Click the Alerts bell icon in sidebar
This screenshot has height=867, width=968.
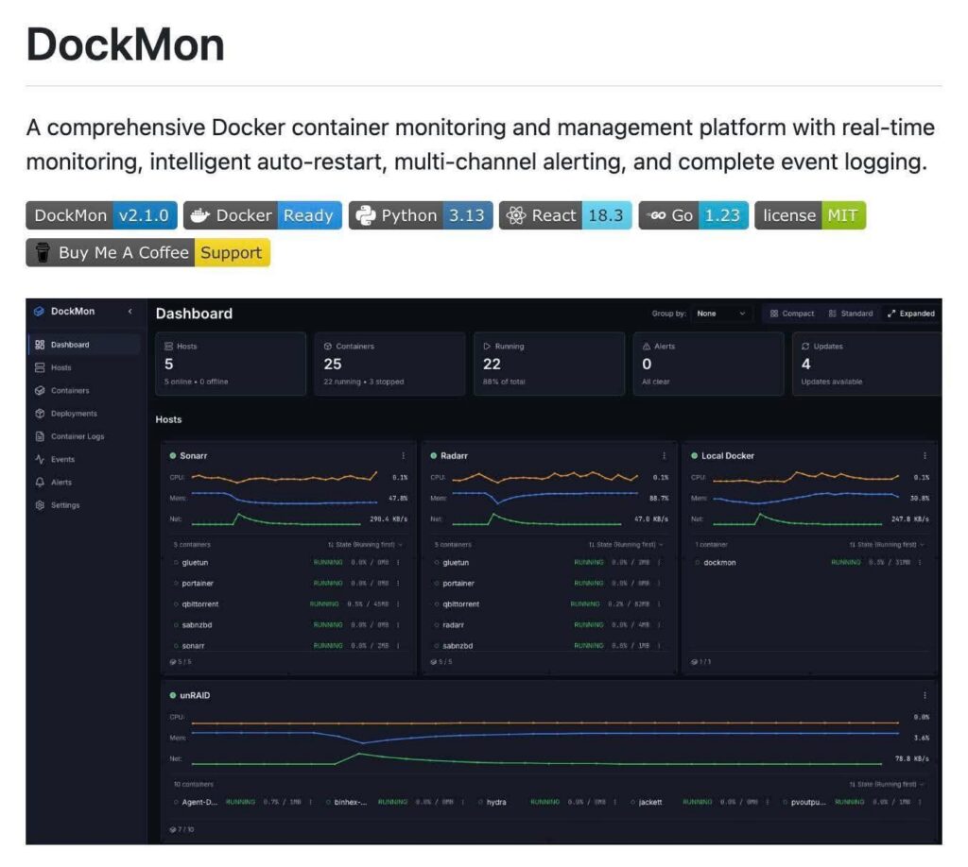tap(40, 483)
